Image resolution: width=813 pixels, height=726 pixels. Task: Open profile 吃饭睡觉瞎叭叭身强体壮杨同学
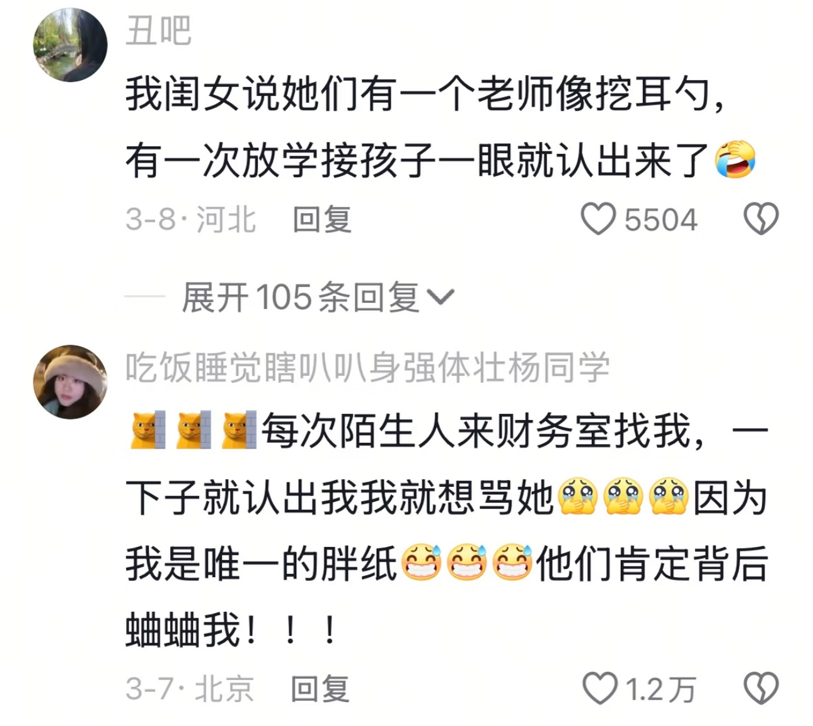367,367
